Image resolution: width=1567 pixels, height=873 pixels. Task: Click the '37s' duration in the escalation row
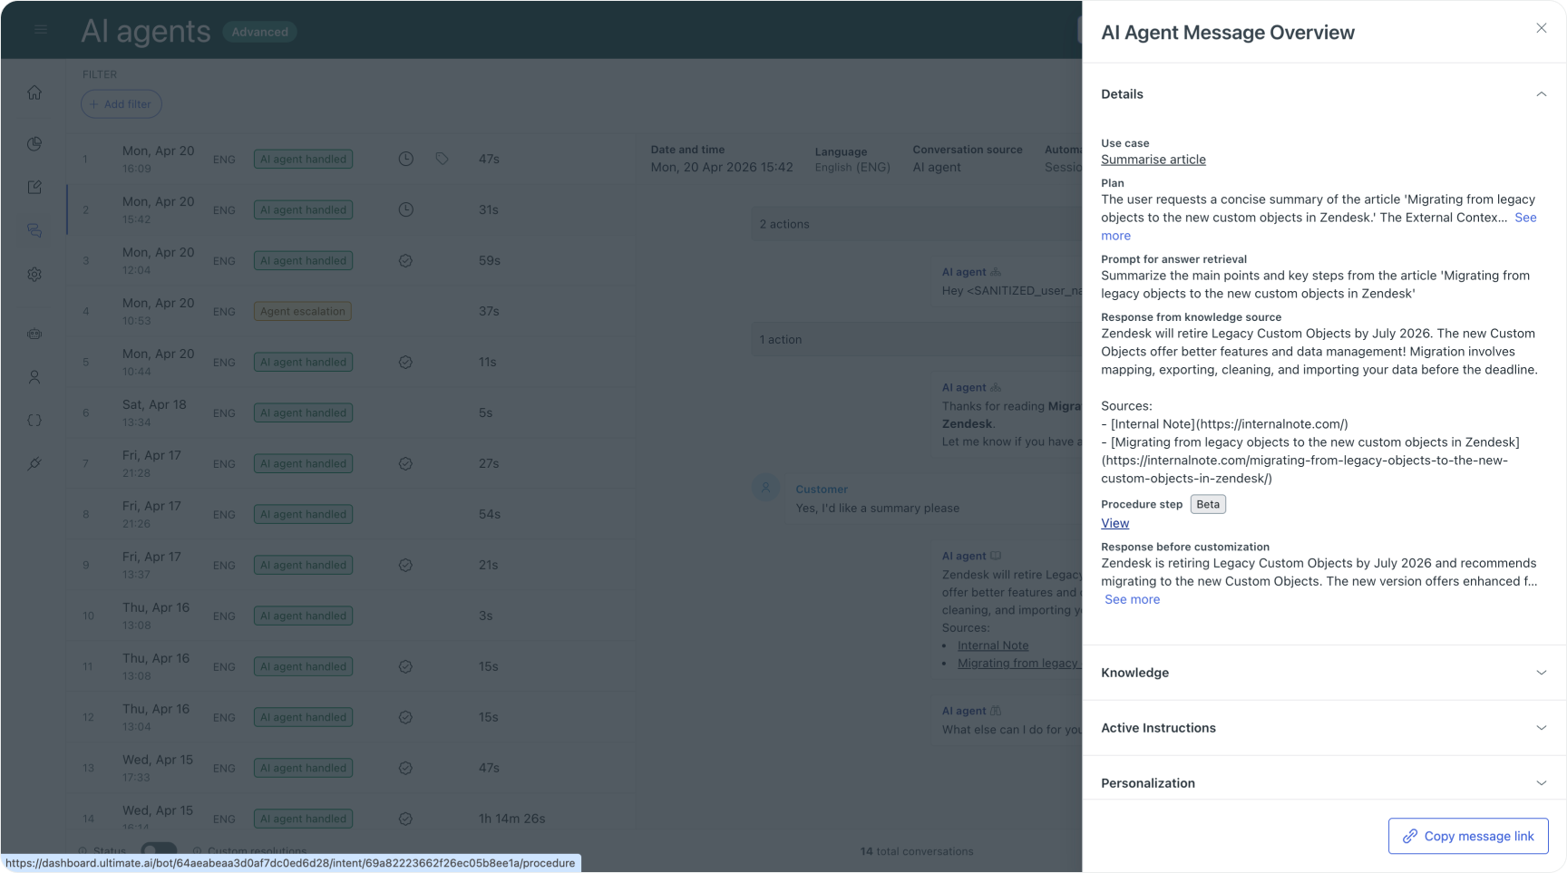tap(489, 311)
